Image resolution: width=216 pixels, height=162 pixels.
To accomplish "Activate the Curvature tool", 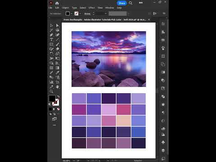I will 57,35.
